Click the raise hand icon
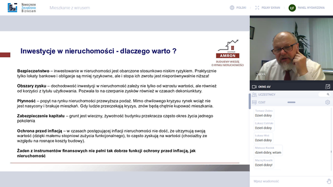The image size is (333, 187). pos(329,181)
